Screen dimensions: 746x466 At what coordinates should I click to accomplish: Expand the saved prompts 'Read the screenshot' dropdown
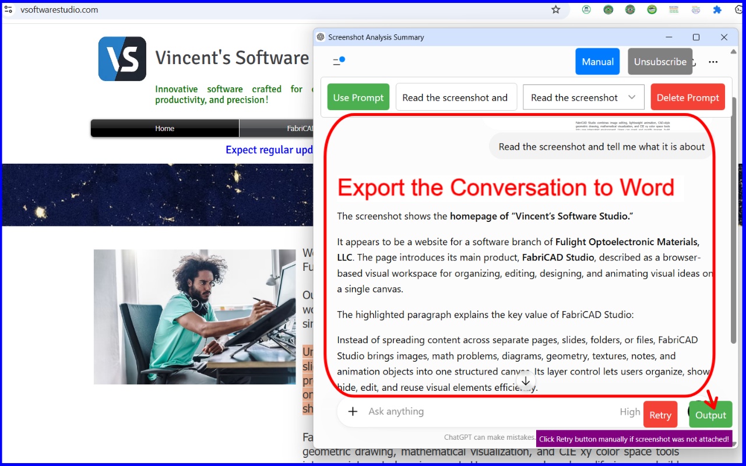(x=583, y=97)
